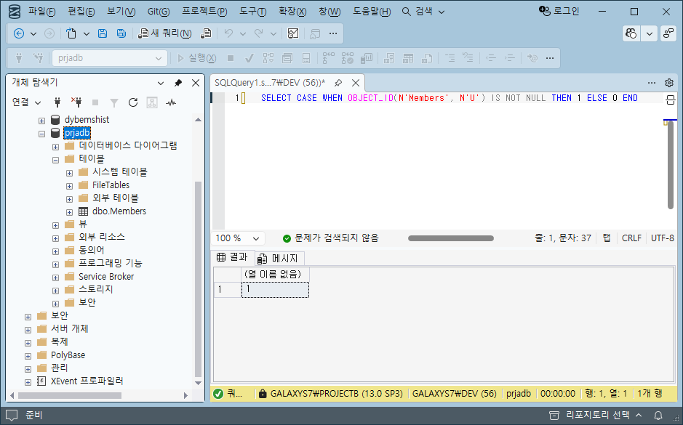The width and height of the screenshot is (683, 425).
Task: Click the navigate back arrow icon
Action: (x=19, y=33)
